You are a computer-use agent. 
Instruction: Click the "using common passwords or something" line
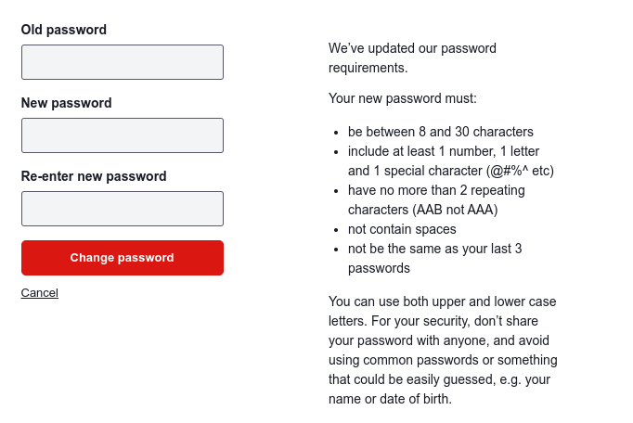tap(443, 361)
